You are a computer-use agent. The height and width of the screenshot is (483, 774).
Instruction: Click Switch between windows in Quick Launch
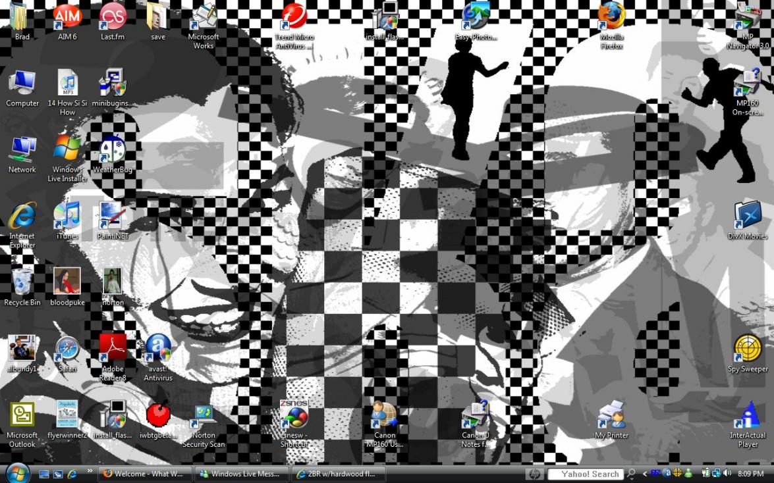(x=58, y=474)
